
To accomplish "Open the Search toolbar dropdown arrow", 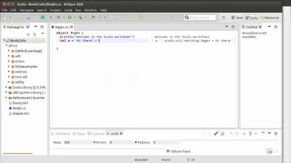I will (105, 17).
